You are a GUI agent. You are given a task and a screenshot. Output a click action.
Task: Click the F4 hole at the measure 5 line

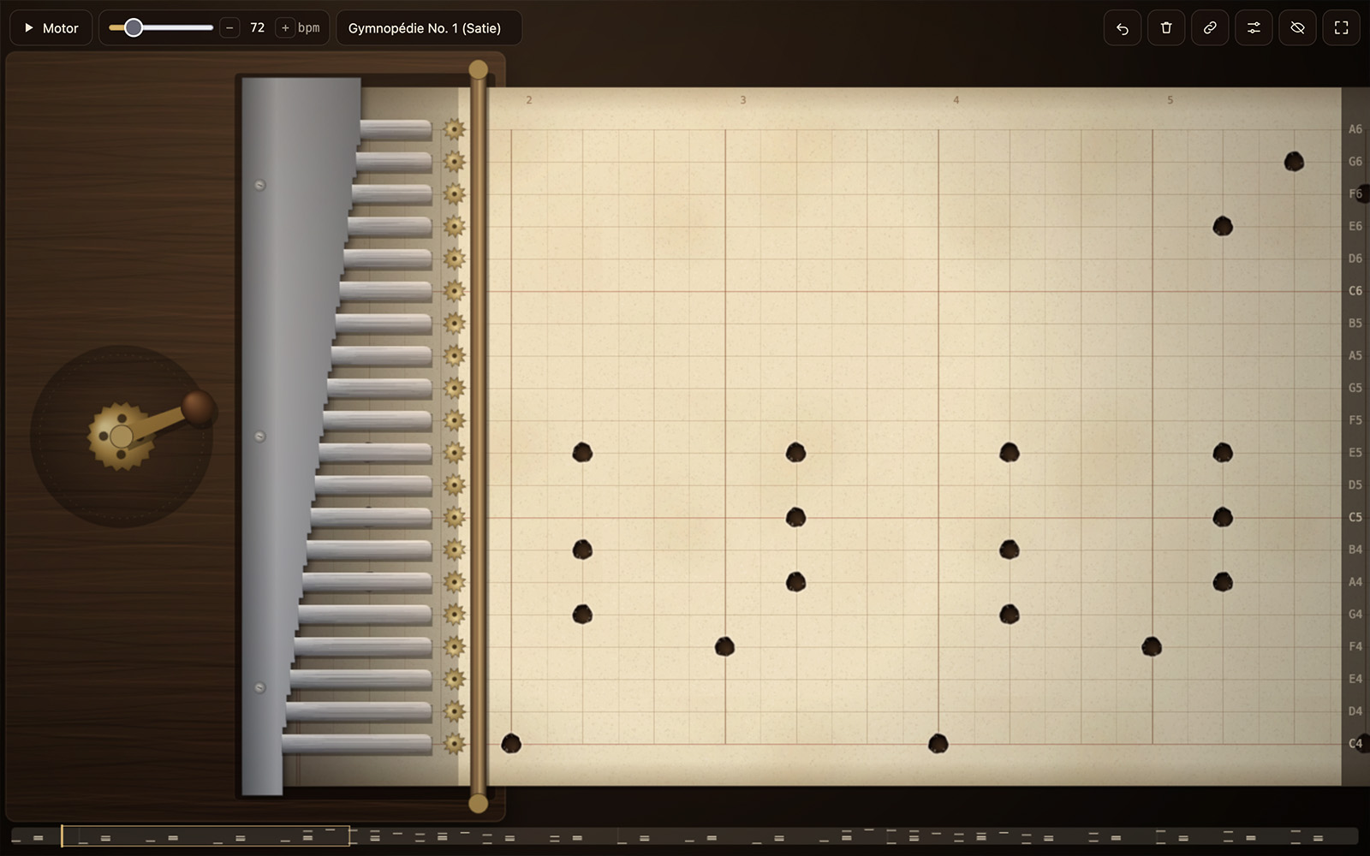click(x=1152, y=646)
